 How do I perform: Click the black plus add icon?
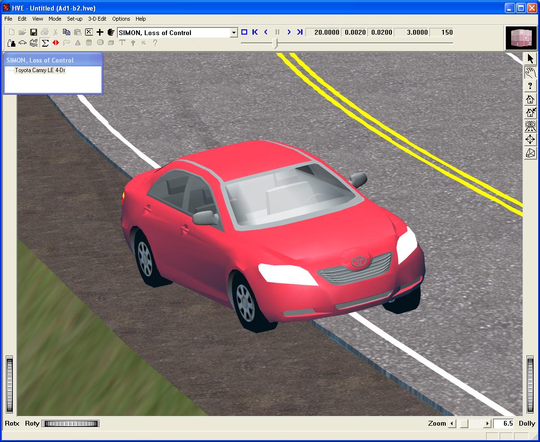click(x=100, y=32)
